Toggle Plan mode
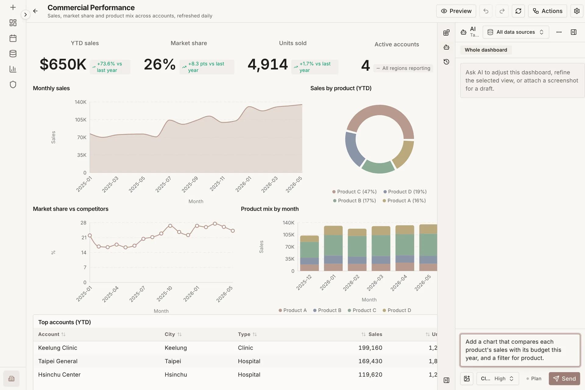The width and height of the screenshot is (585, 390). (x=534, y=379)
